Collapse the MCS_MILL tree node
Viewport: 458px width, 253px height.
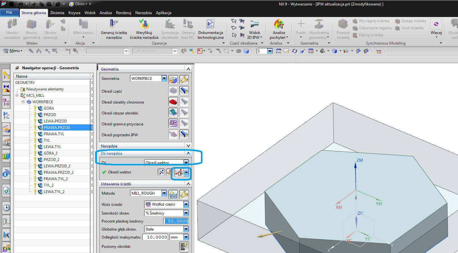[x=17, y=96]
